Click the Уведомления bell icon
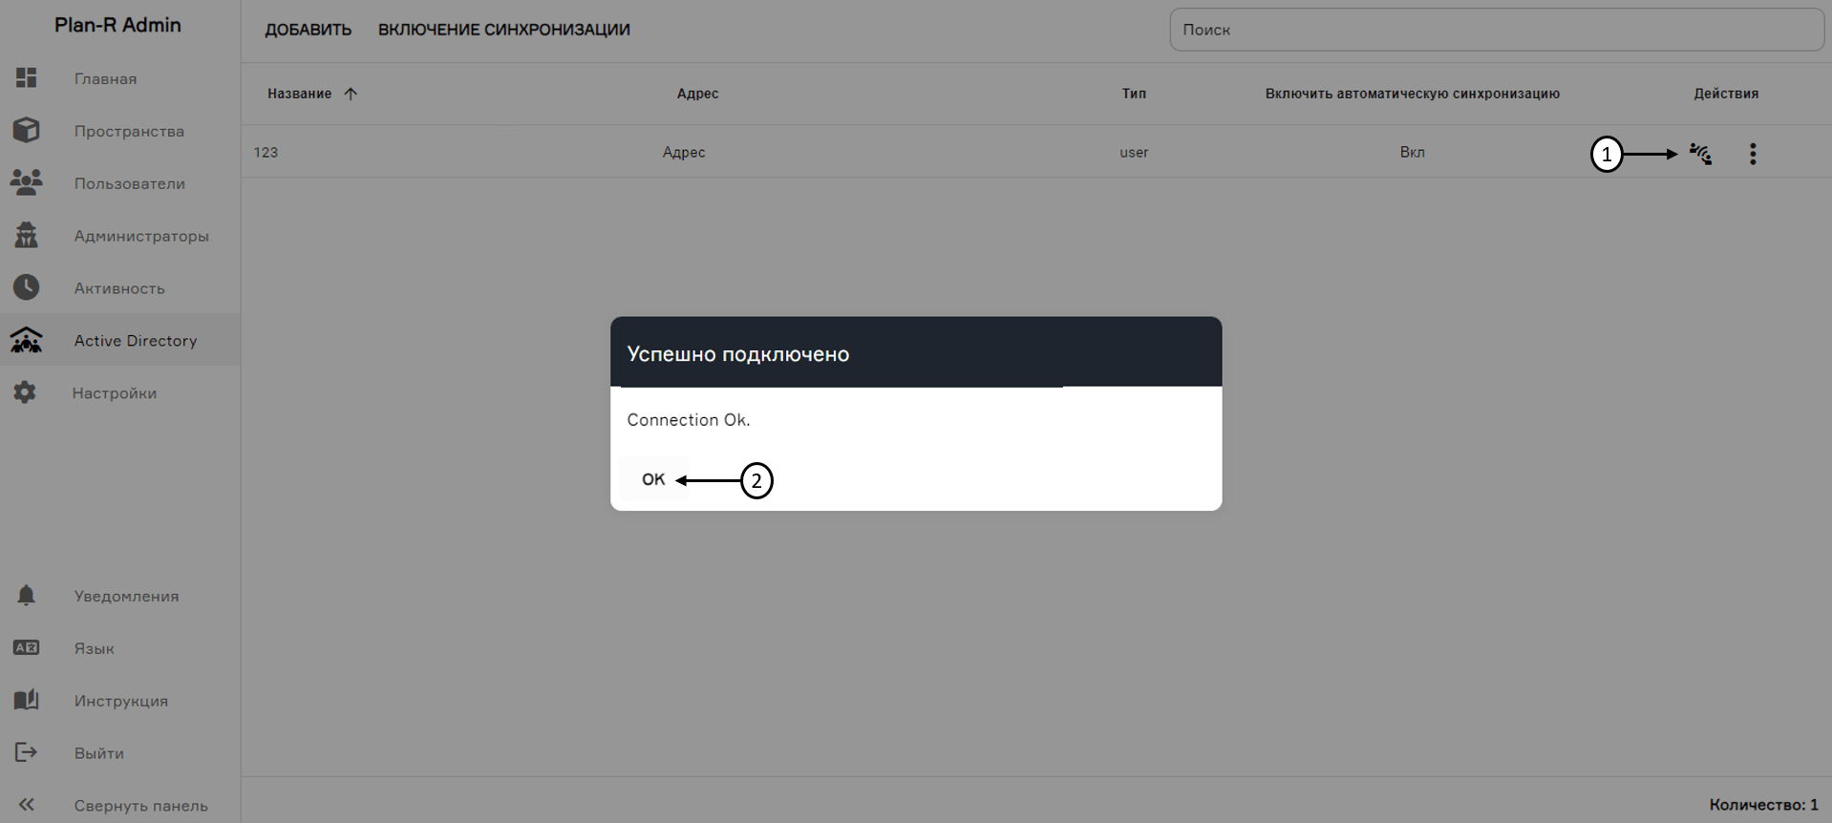The image size is (1832, 823). click(27, 596)
